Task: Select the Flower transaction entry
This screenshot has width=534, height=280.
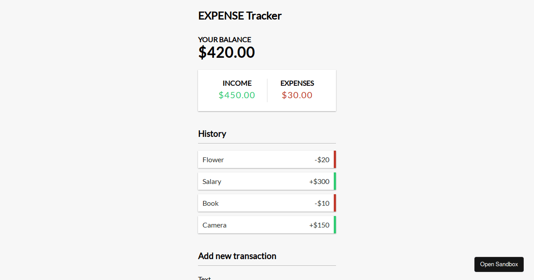Action: (x=267, y=160)
